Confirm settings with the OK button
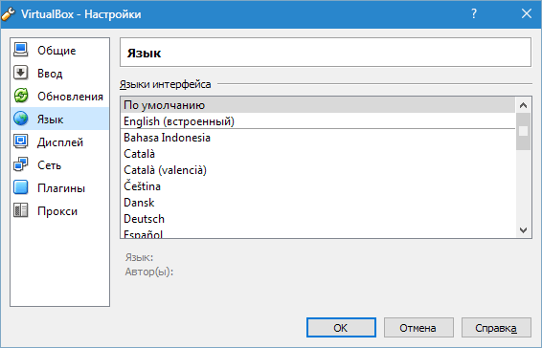This screenshot has height=348, width=542. 341,328
